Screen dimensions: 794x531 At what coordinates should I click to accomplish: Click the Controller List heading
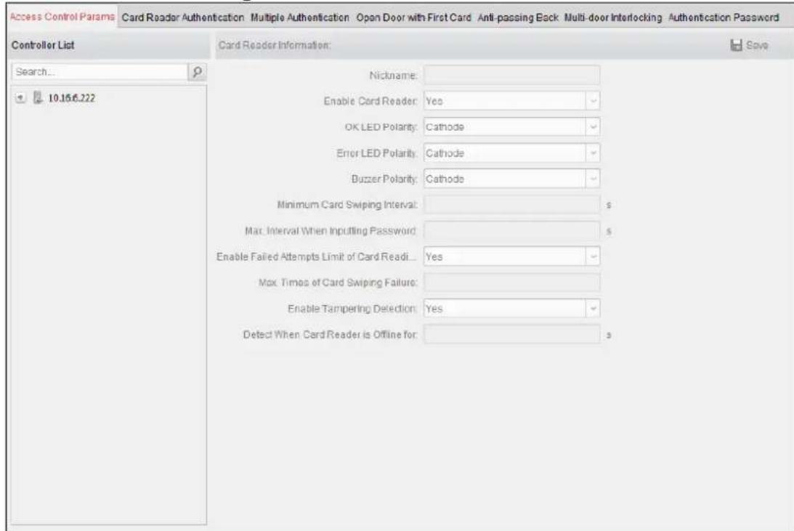tap(43, 45)
